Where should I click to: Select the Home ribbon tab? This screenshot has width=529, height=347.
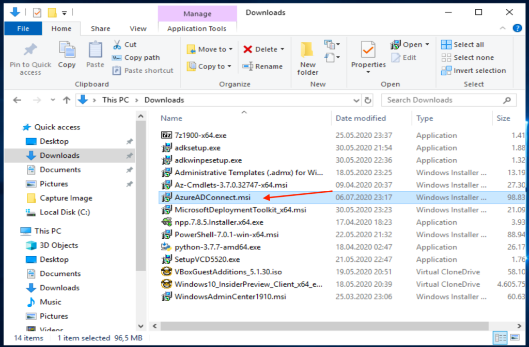61,28
